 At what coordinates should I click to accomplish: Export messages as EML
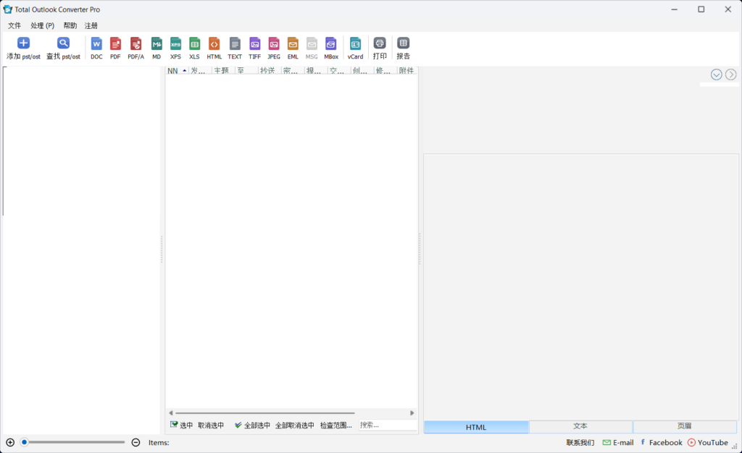pyautogui.click(x=293, y=48)
